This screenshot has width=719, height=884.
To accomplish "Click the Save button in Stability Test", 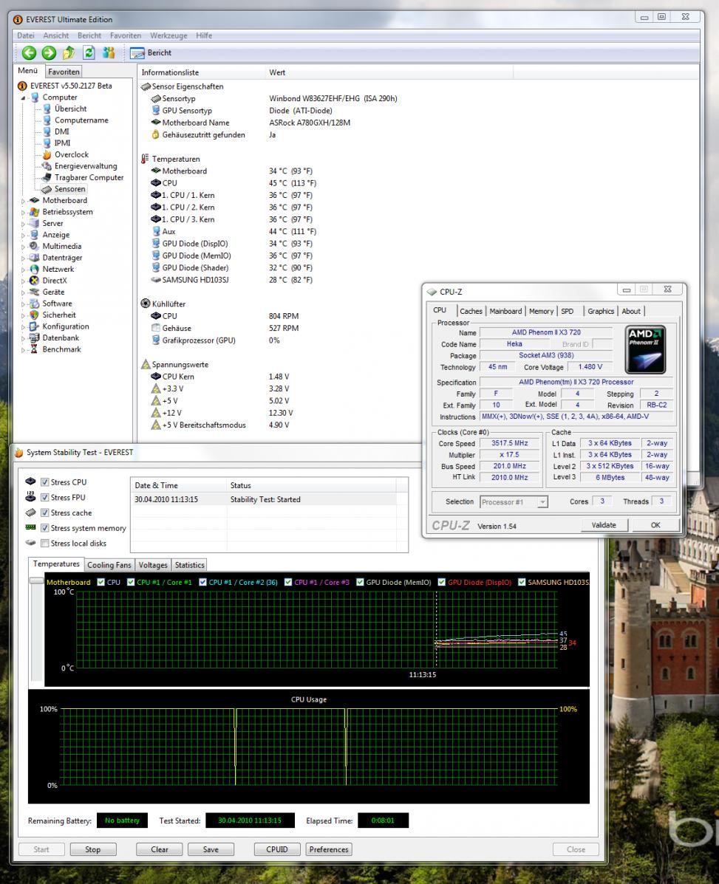I will click(x=211, y=849).
